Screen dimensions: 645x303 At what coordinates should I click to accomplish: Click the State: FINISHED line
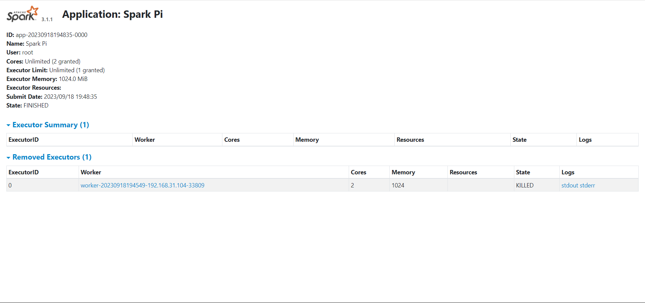click(x=28, y=105)
